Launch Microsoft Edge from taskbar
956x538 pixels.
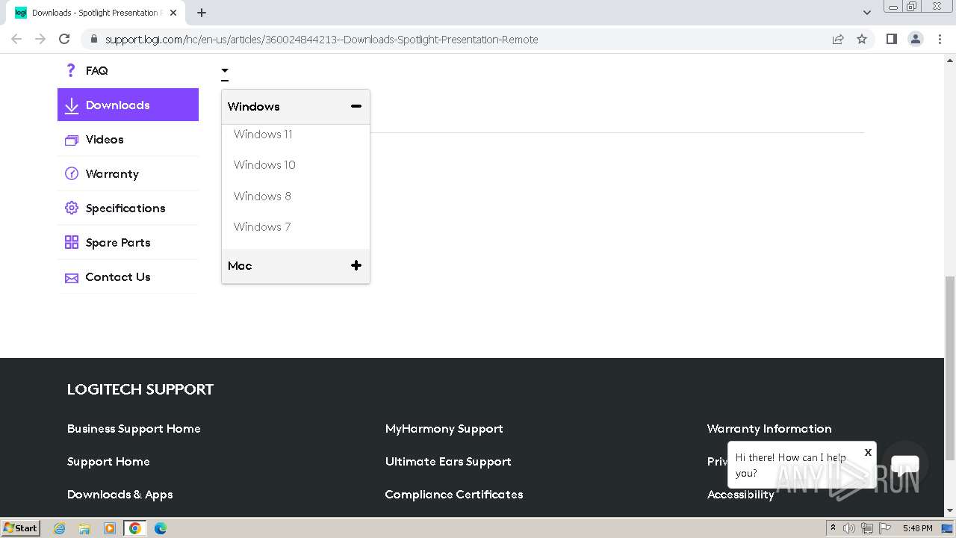point(160,528)
